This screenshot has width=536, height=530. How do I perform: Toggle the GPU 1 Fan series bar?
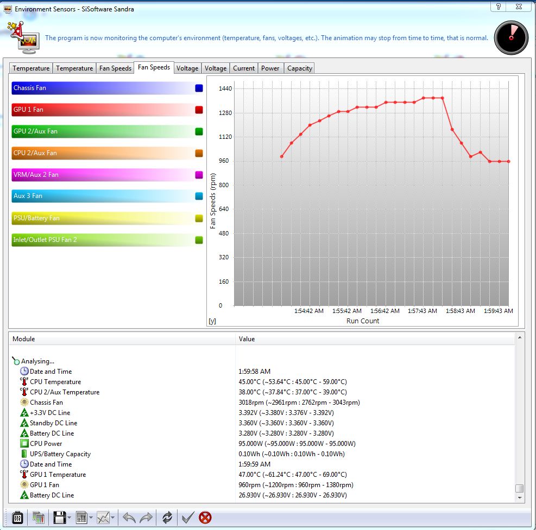click(108, 110)
